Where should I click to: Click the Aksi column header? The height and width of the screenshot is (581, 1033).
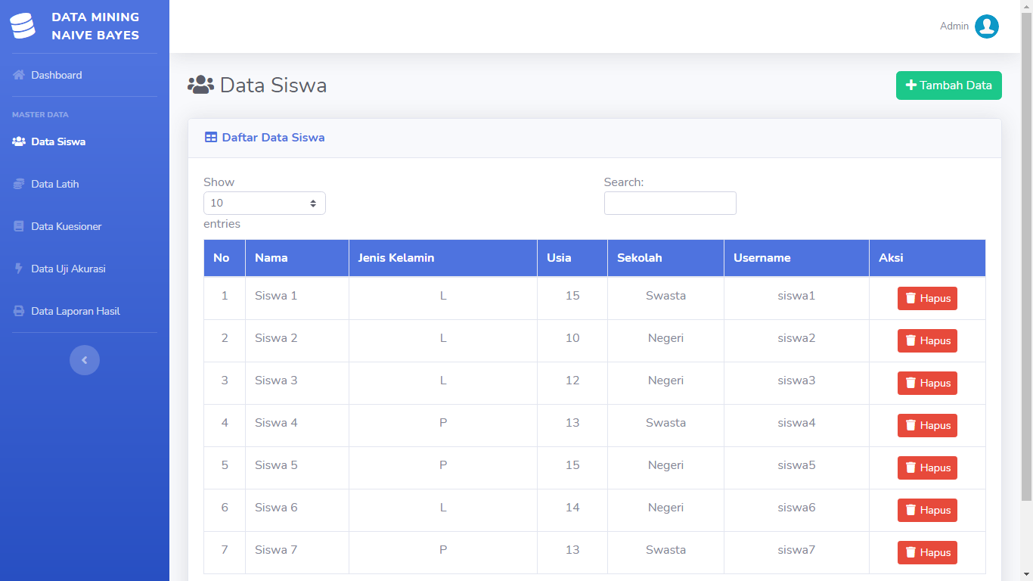tap(927, 258)
